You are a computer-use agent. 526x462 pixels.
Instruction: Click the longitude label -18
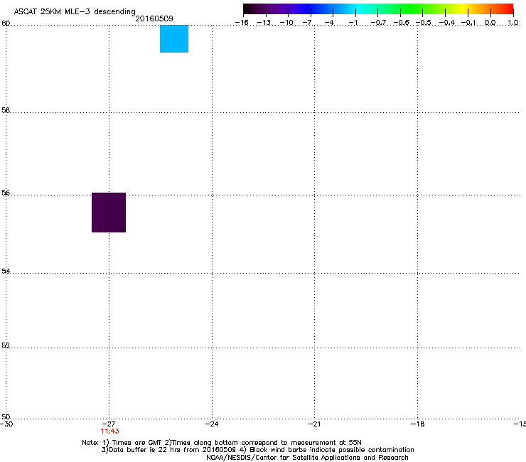coord(418,424)
